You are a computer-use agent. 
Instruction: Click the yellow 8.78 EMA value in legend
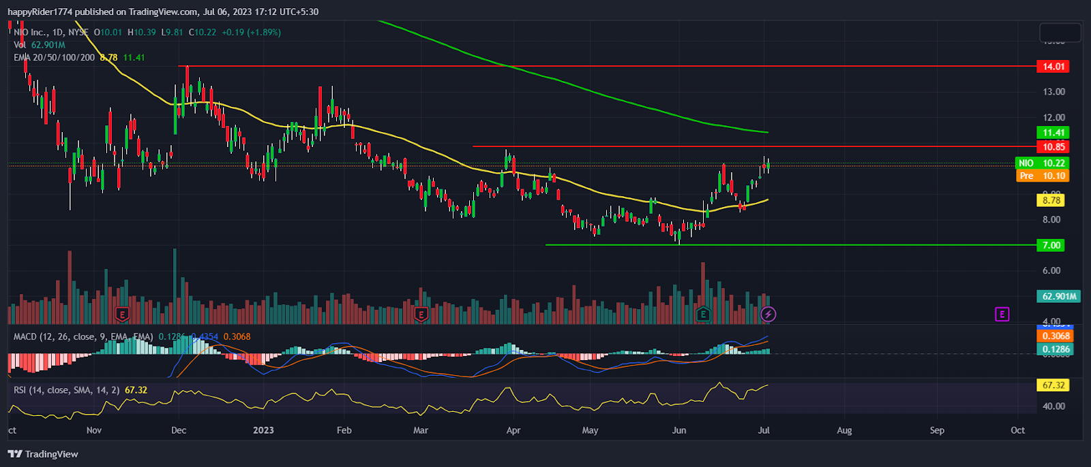108,58
